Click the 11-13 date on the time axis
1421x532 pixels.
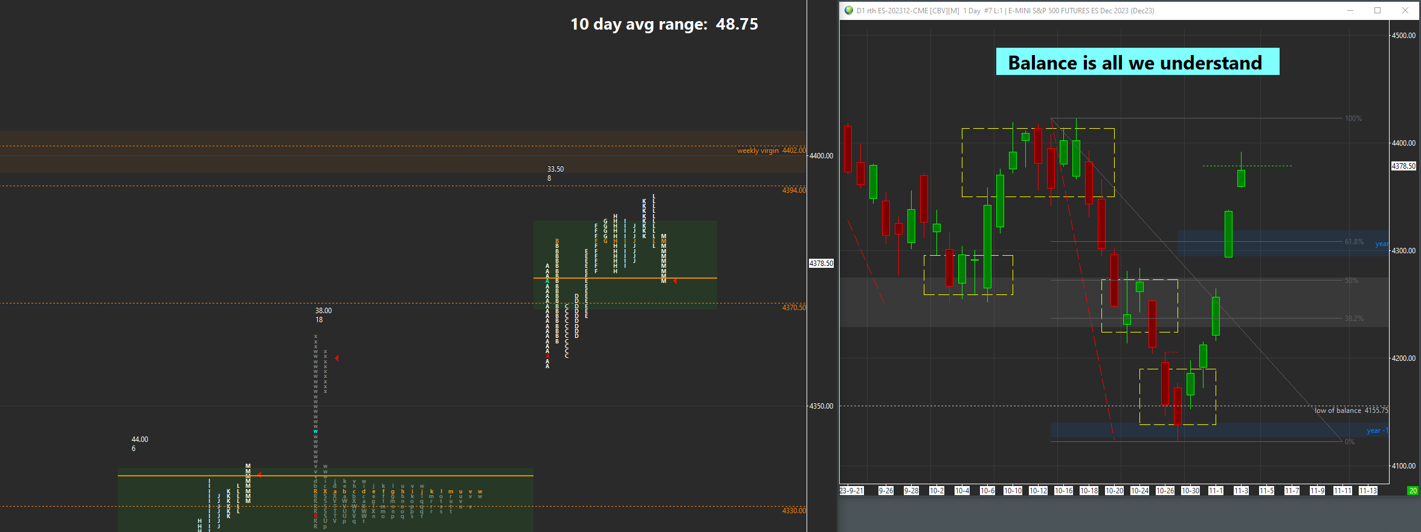[x=1368, y=491]
